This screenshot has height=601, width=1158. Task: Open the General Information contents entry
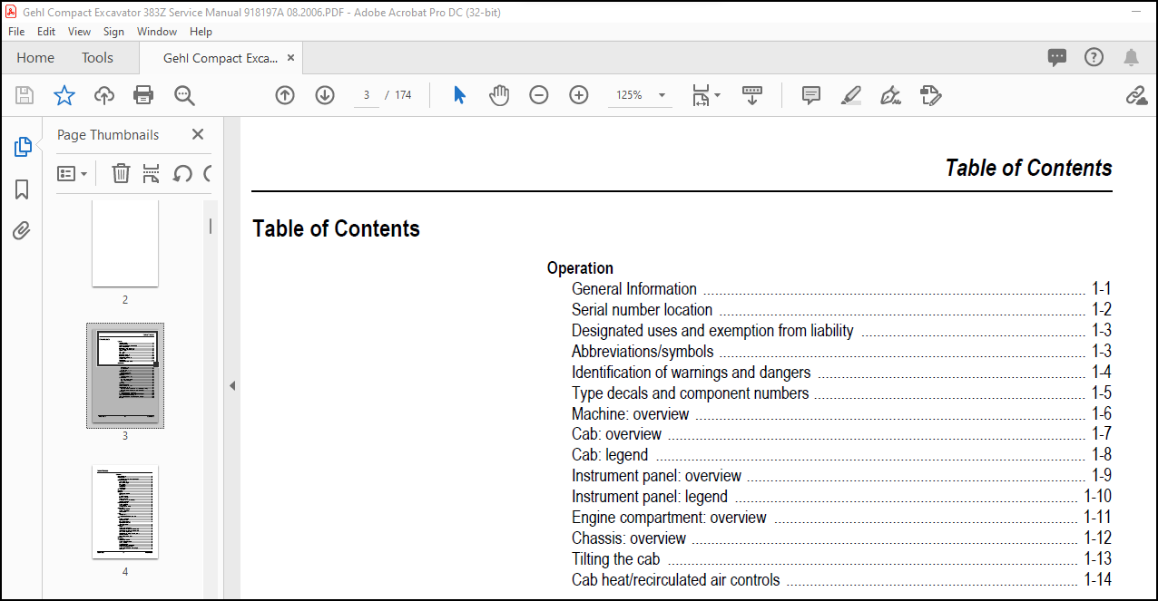tap(634, 289)
